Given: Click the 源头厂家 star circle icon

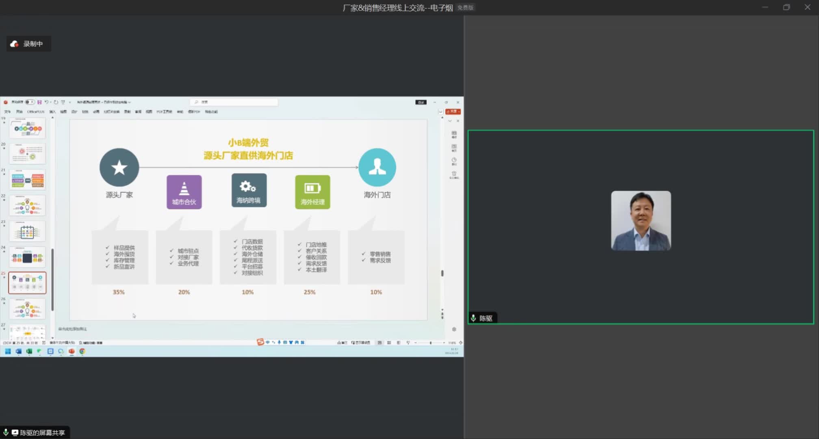Looking at the screenshot, I should [119, 167].
